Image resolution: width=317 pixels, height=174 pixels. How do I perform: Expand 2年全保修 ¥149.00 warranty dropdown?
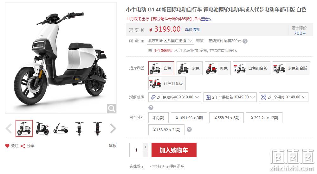pyautogui.click(x=283, y=97)
